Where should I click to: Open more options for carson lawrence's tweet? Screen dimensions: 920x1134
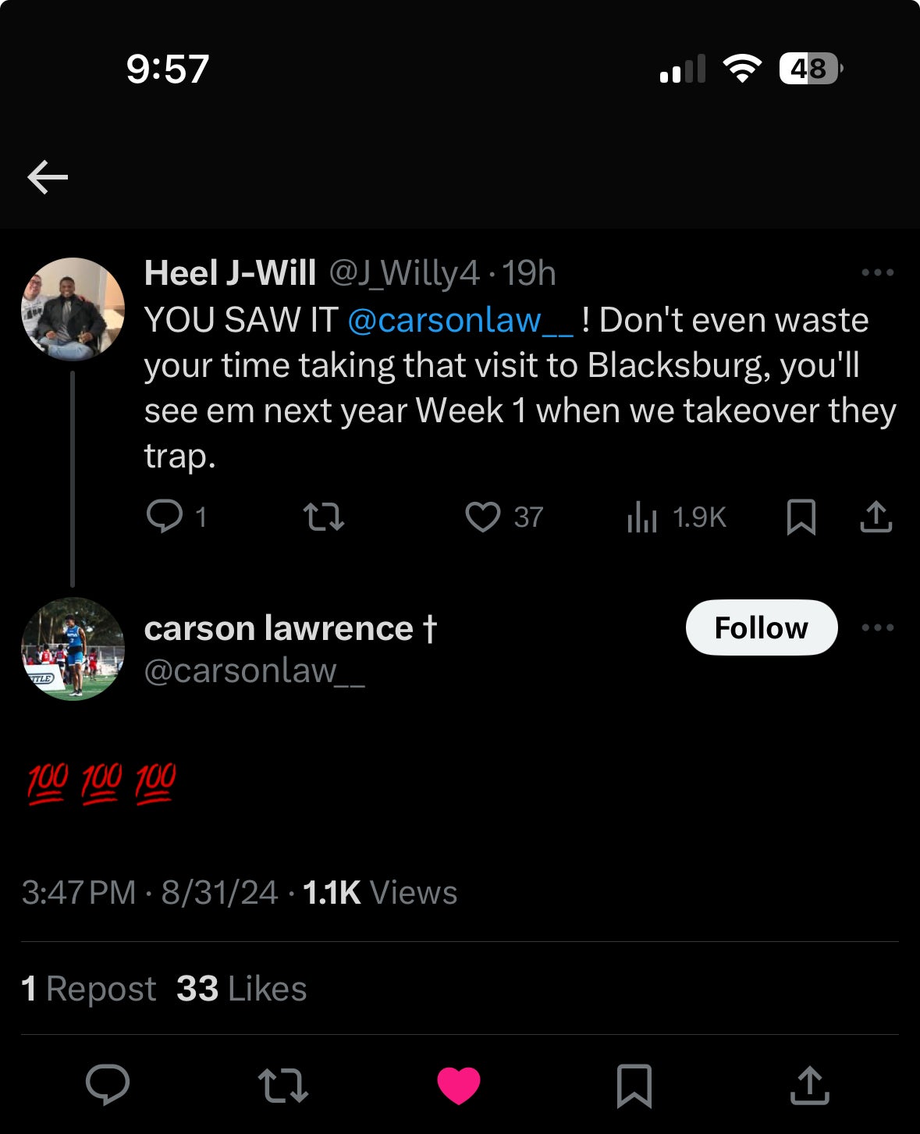point(878,627)
